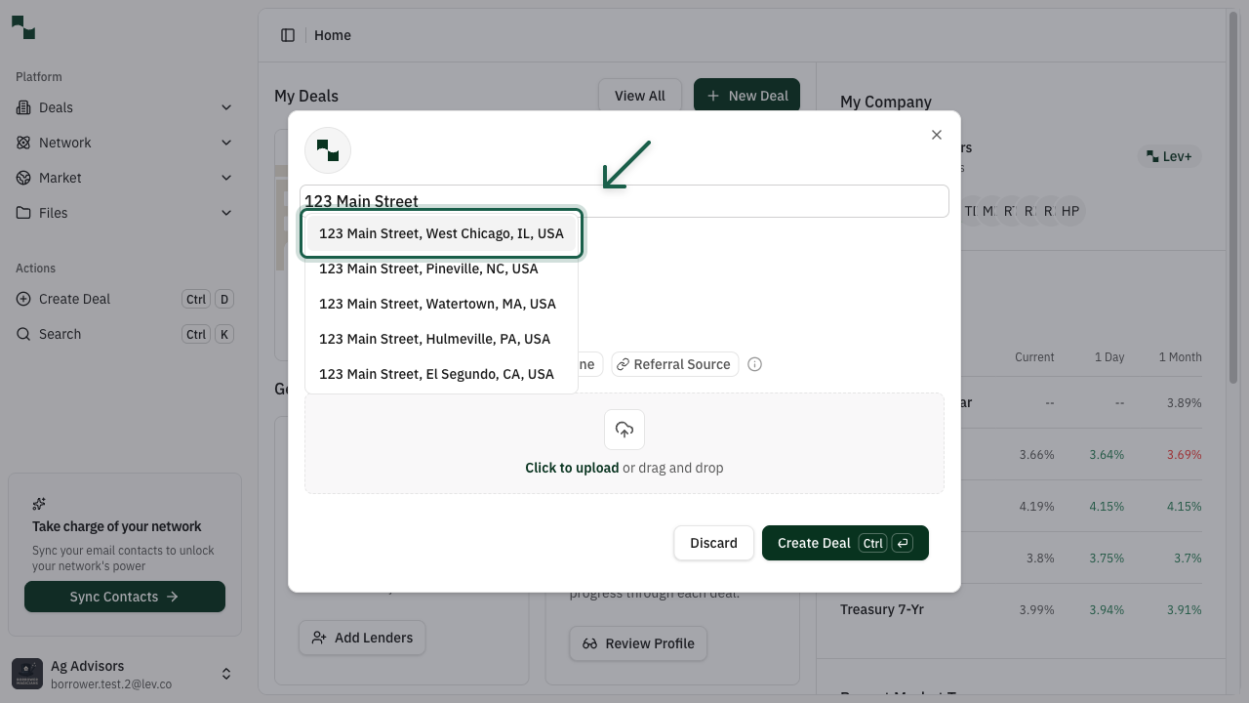Toggle the sidebar panel icon near Home
Viewport: 1249px width, 703px height.
(288, 34)
